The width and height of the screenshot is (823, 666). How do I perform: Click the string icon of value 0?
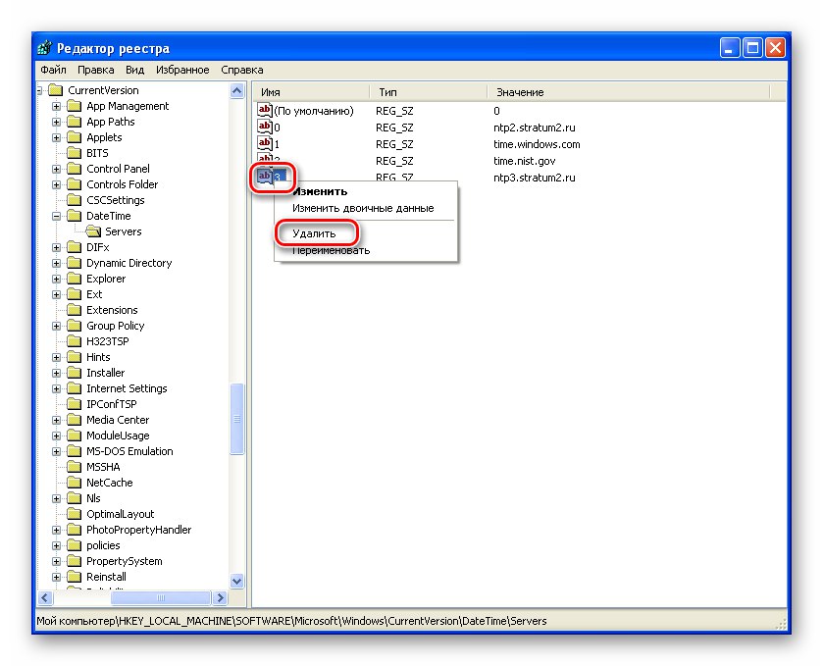[265, 127]
